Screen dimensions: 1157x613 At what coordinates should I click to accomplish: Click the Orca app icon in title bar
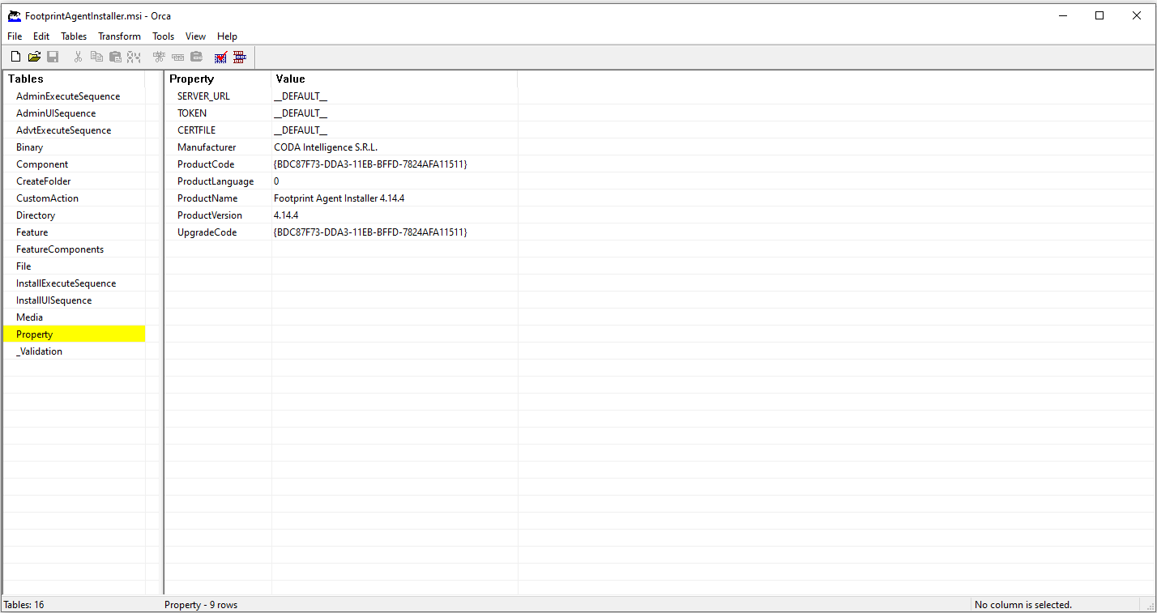15,15
